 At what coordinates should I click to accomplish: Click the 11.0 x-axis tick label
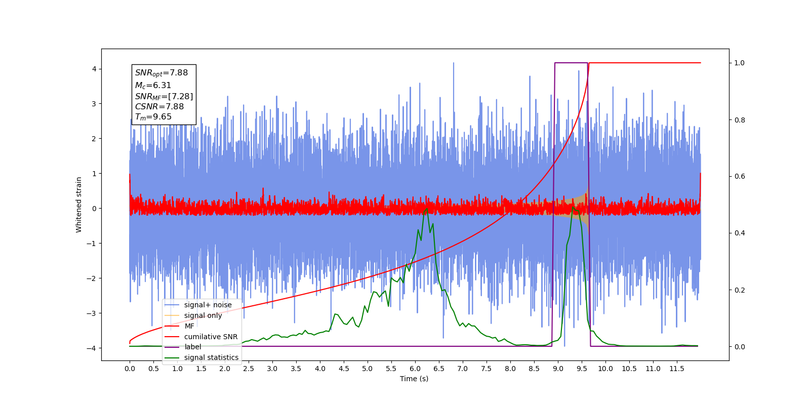653,369
